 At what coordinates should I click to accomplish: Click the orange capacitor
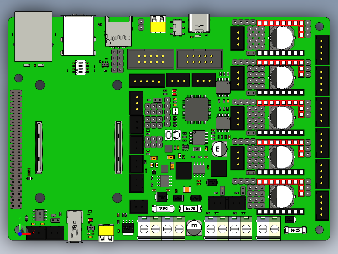tap(187, 190)
